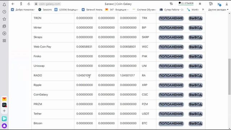Click ПОПОЛНЕНИЕ for Ripple XRP
This screenshot has height=130, width=231.
point(171,85)
